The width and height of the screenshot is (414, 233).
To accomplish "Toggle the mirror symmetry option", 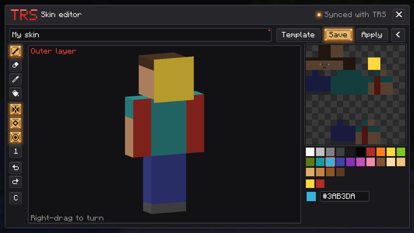I will pos(16,109).
